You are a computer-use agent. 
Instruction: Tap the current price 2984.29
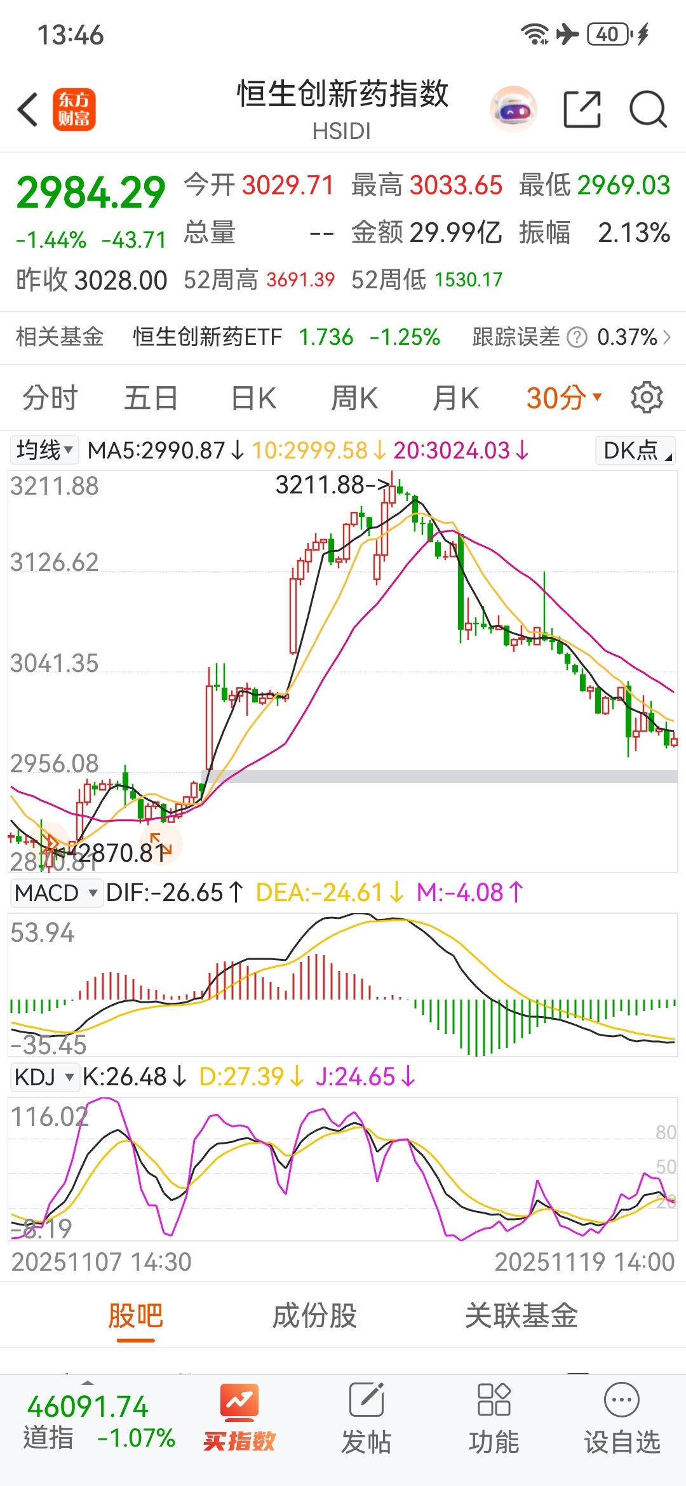(x=91, y=193)
